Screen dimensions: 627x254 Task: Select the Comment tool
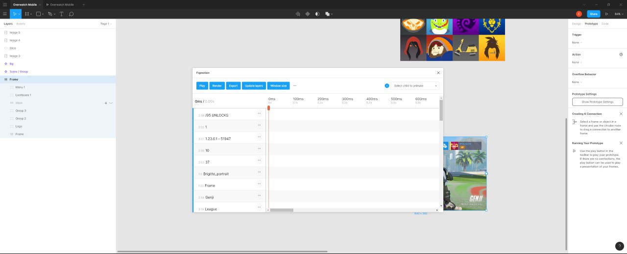[71, 14]
